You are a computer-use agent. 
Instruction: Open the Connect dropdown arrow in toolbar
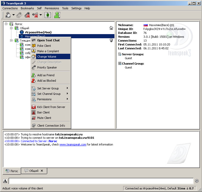(x=13, y=15)
